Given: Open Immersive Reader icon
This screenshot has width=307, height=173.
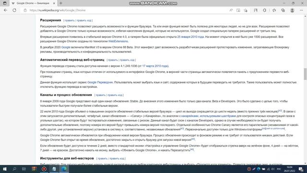Looking at the screenshot, I should [238, 10].
